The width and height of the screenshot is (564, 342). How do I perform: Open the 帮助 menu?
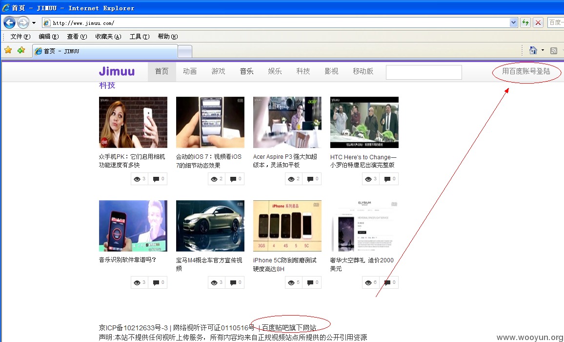[168, 36]
